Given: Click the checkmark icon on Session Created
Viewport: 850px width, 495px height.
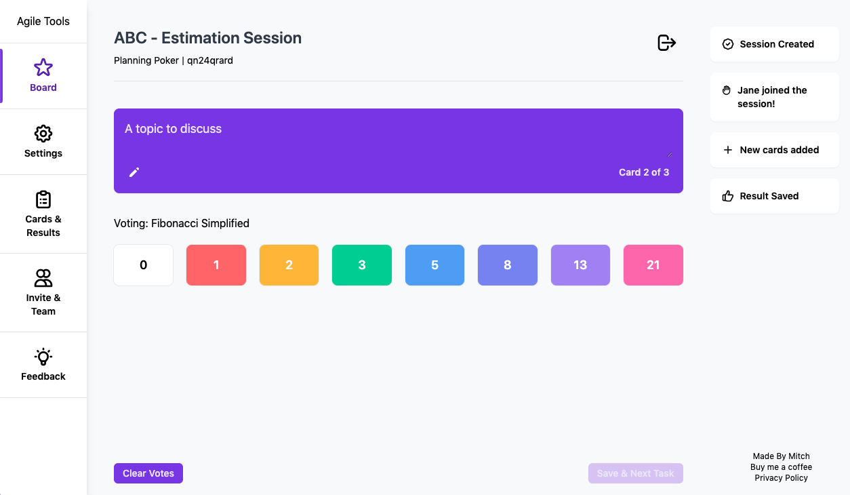Looking at the screenshot, I should pos(727,43).
